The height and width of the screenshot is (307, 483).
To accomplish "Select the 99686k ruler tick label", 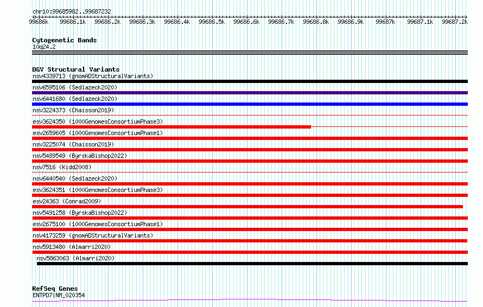I will point(39,22).
